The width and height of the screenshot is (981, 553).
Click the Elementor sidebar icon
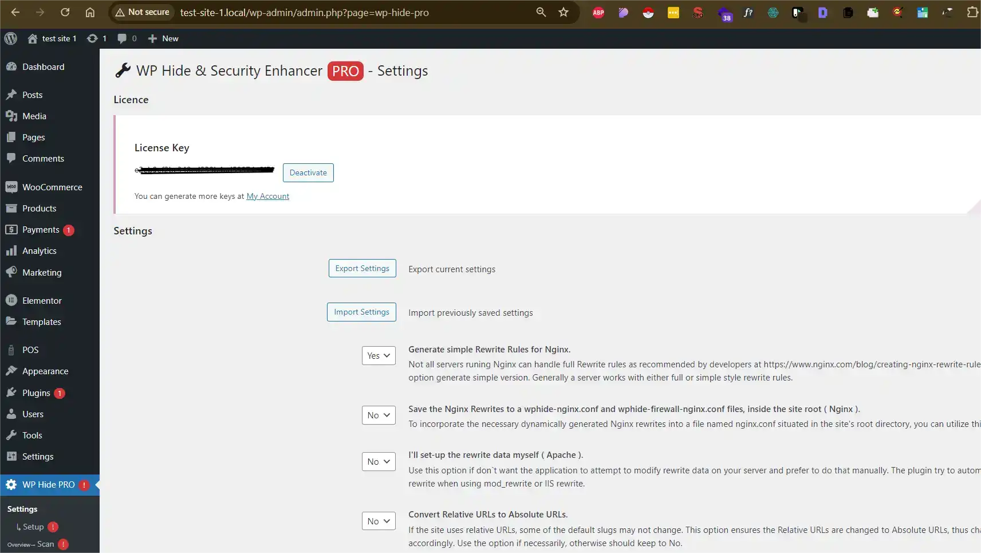[11, 300]
